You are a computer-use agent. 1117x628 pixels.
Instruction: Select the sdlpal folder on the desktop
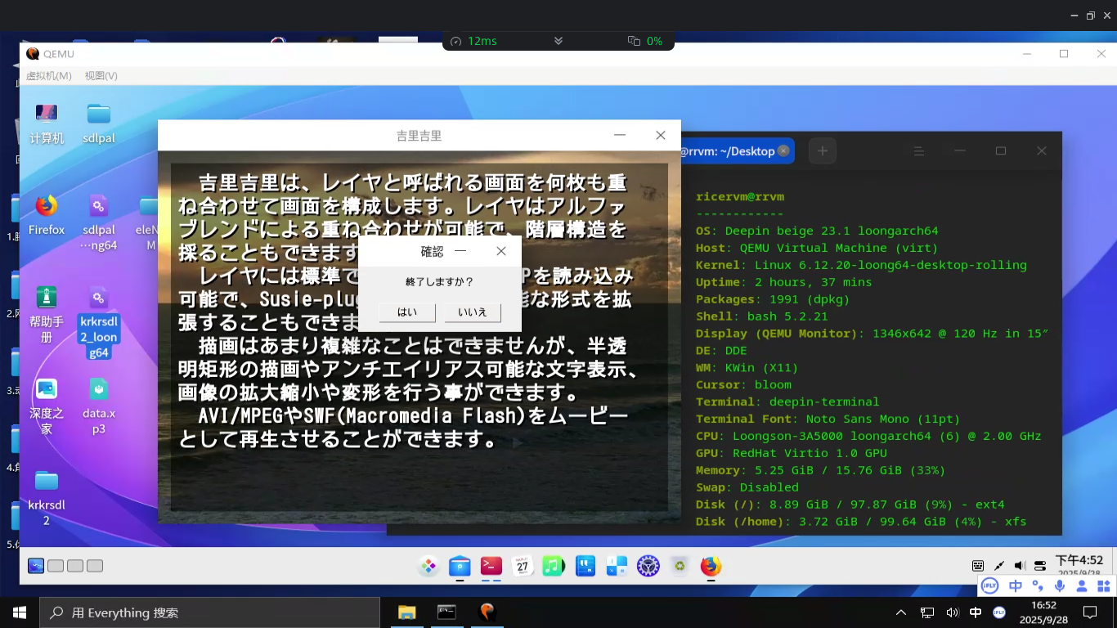pyautogui.click(x=99, y=124)
